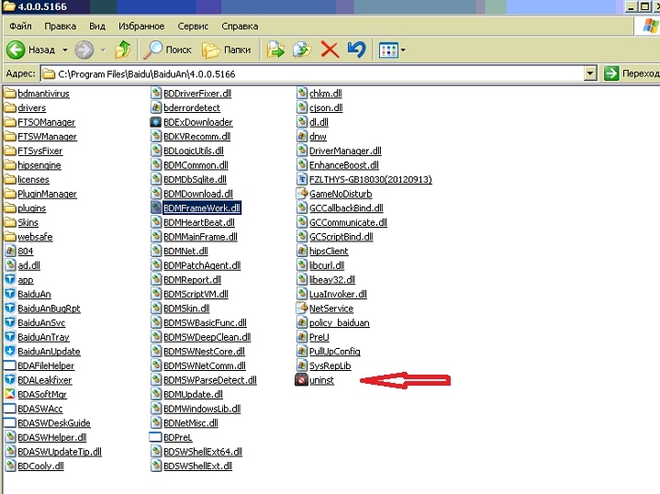Select the app shield icon
Viewport: 660px width, 494px height.
click(x=10, y=280)
